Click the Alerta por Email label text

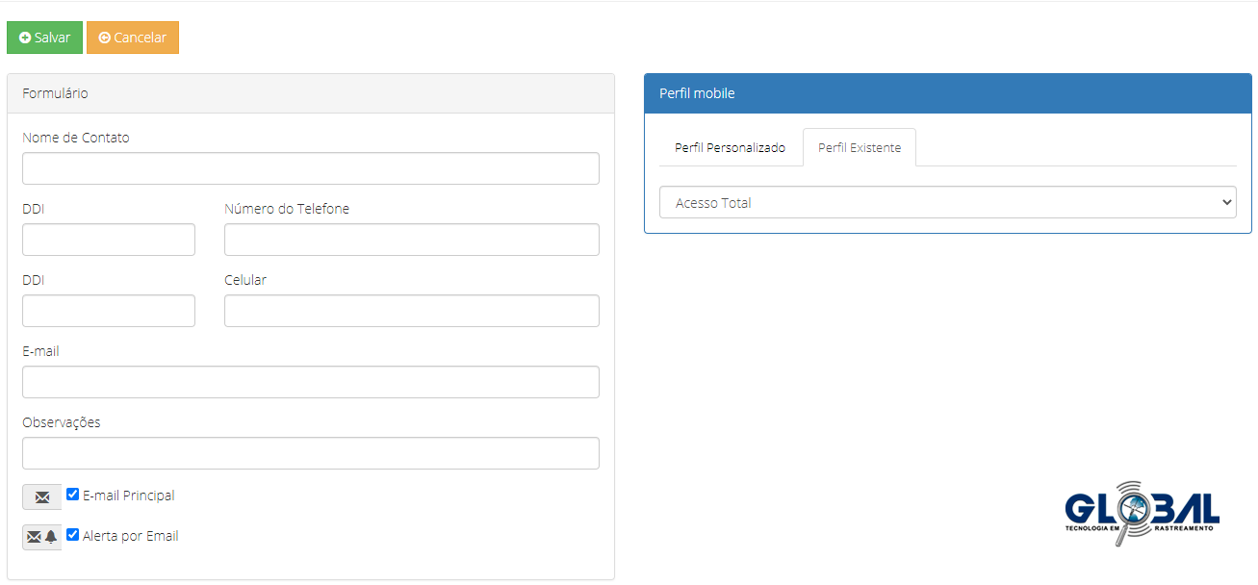pyautogui.click(x=130, y=536)
